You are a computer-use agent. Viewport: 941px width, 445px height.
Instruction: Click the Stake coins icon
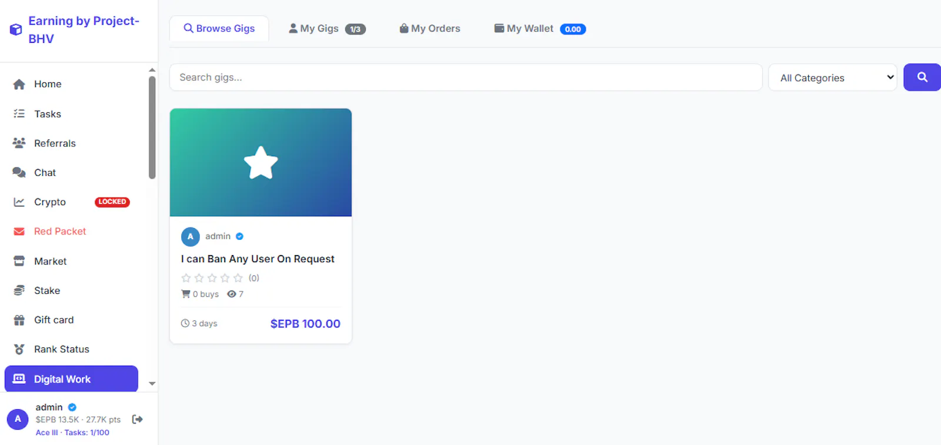tap(19, 290)
